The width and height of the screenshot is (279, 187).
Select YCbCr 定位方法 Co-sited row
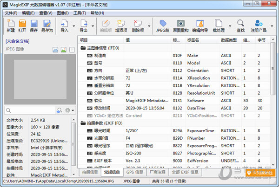[174, 116]
